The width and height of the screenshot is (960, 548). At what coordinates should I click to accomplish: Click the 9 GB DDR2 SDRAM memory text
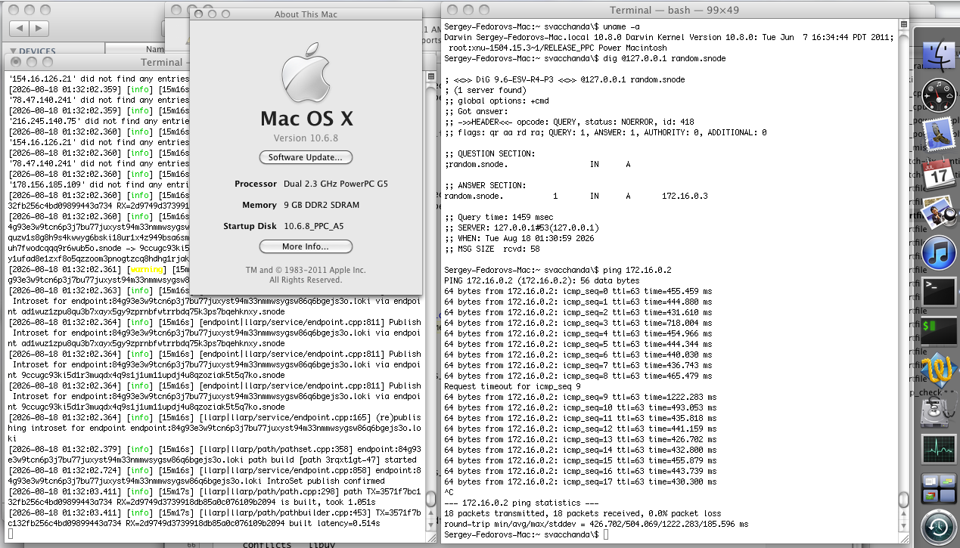pos(322,205)
